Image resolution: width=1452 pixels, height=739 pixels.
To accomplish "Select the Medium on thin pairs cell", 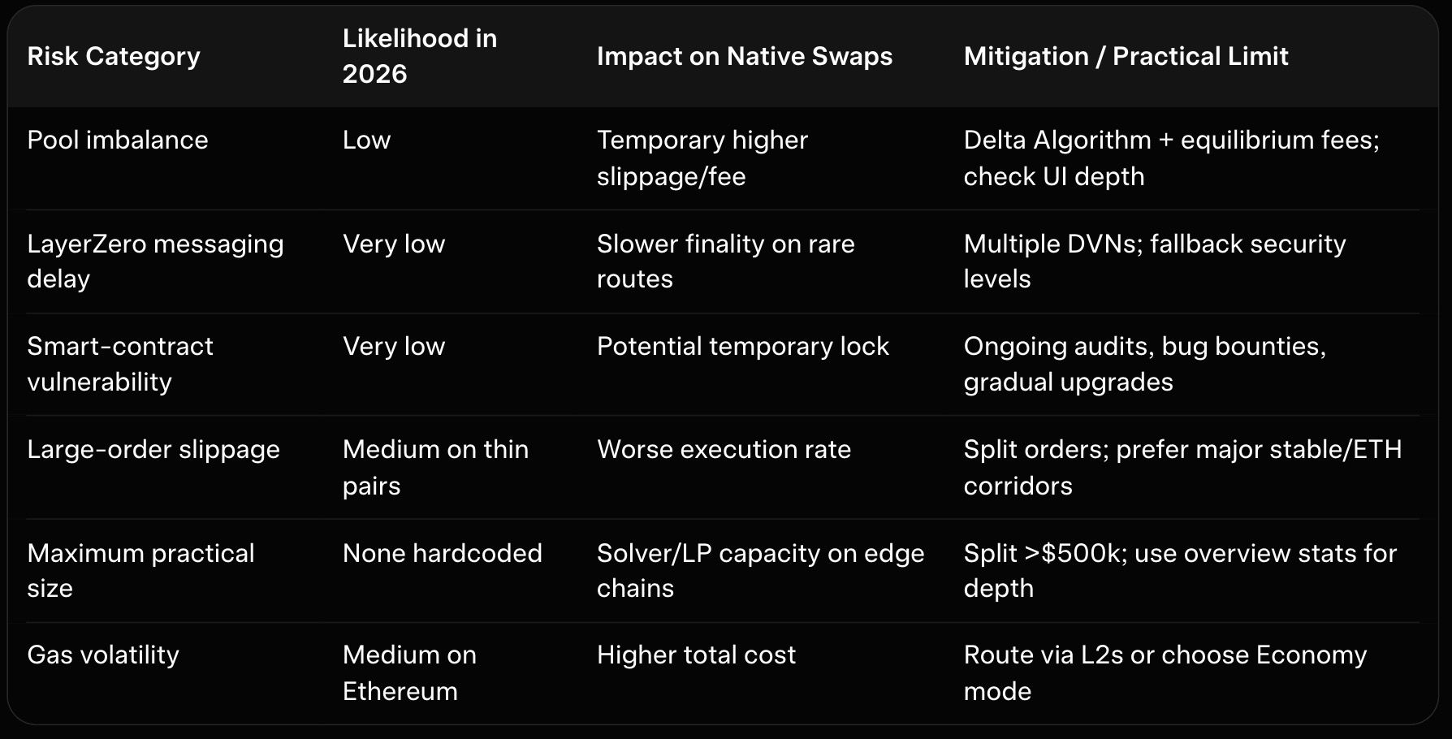I will (x=435, y=467).
